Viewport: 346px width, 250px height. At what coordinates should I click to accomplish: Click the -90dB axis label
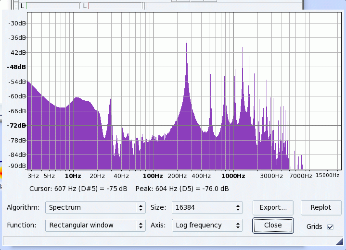pos(17,166)
